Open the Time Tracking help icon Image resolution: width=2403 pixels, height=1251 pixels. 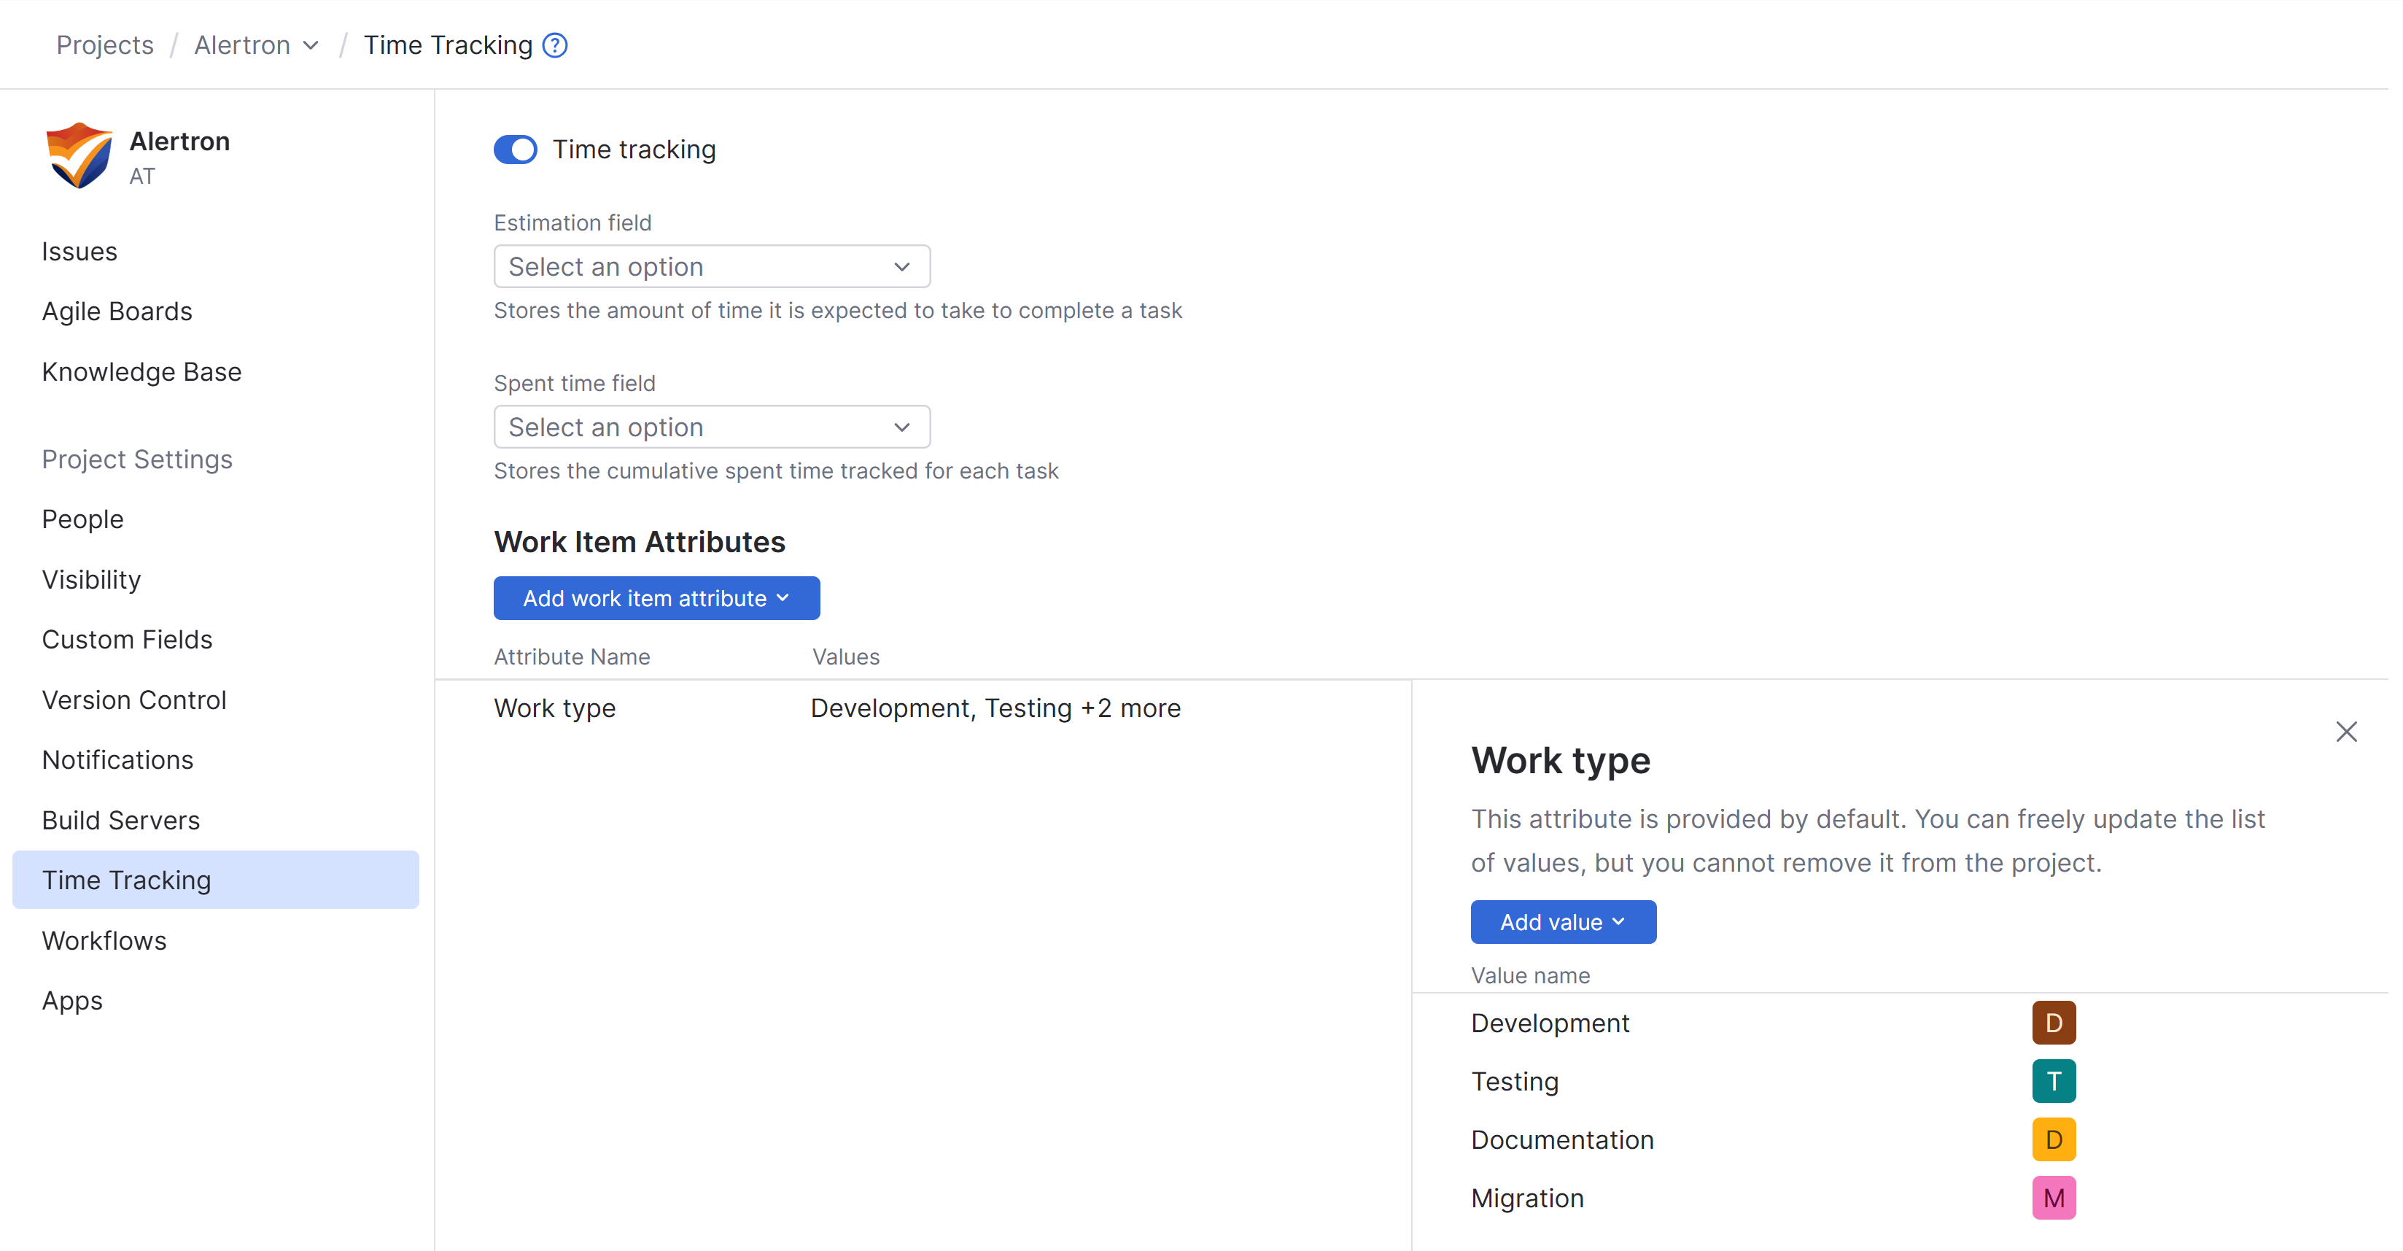pyautogui.click(x=554, y=44)
